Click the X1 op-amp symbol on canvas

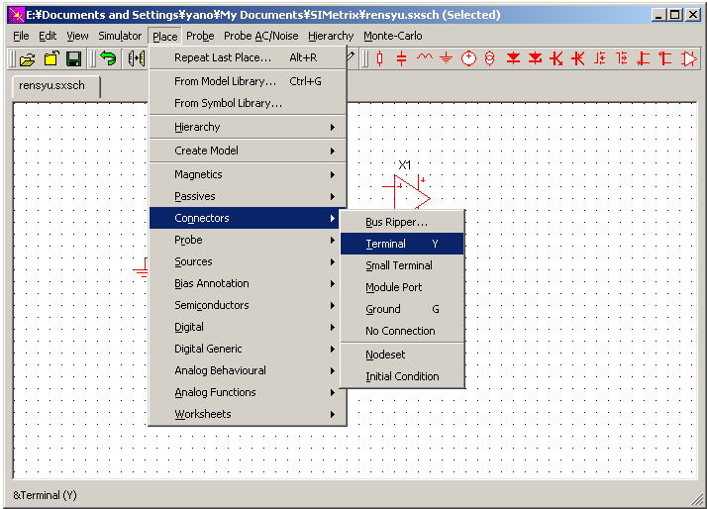[x=407, y=192]
